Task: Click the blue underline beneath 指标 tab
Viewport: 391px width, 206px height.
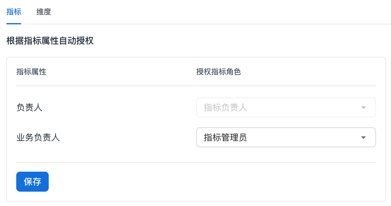Action: (x=14, y=23)
